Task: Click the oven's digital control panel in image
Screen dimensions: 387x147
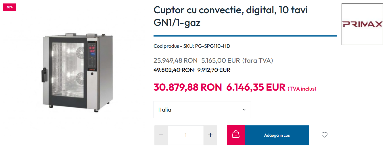Action: [x=92, y=56]
